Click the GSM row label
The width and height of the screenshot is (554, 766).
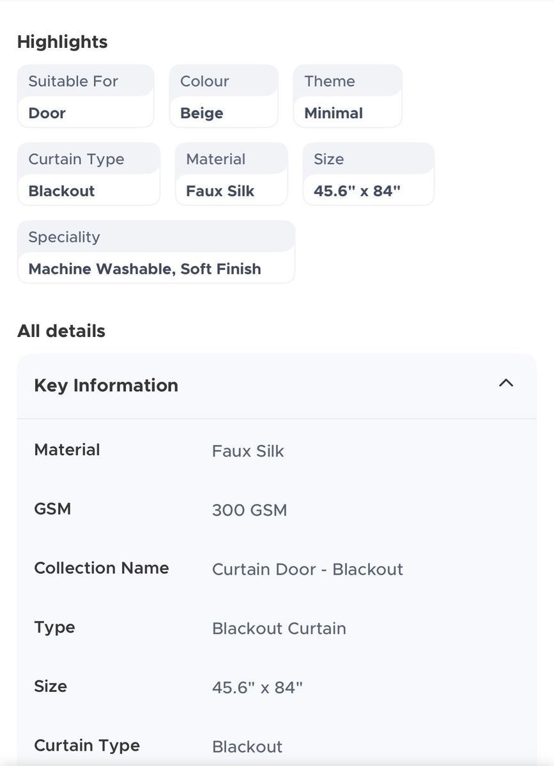pos(52,509)
